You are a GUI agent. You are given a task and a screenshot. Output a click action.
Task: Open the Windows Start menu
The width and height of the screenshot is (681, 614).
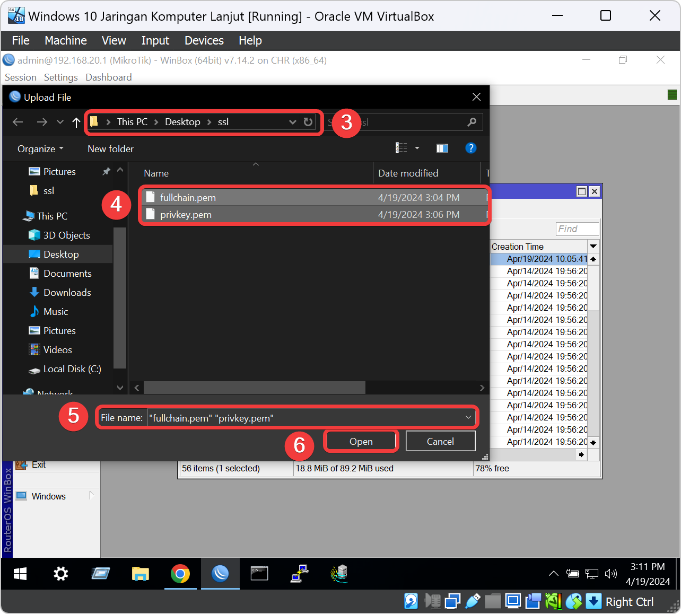[x=20, y=574]
